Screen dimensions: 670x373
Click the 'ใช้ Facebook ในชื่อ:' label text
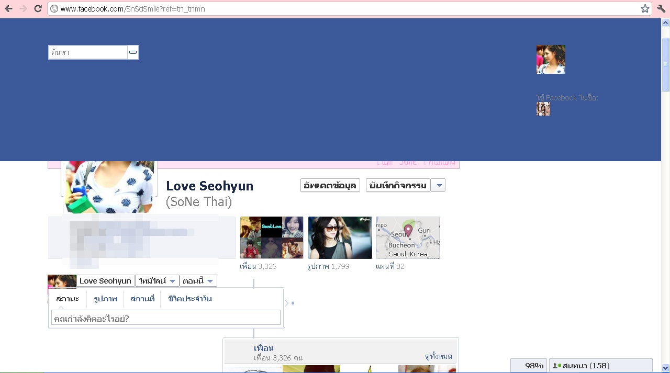click(567, 98)
